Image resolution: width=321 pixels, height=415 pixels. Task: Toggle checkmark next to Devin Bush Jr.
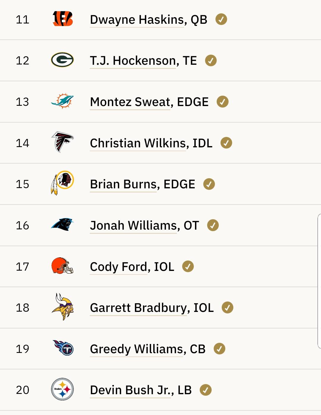pyautogui.click(x=206, y=390)
